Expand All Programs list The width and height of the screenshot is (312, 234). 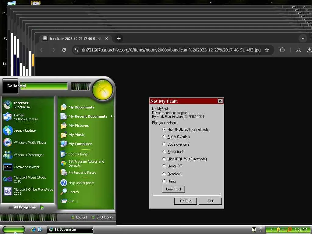pos(28,207)
